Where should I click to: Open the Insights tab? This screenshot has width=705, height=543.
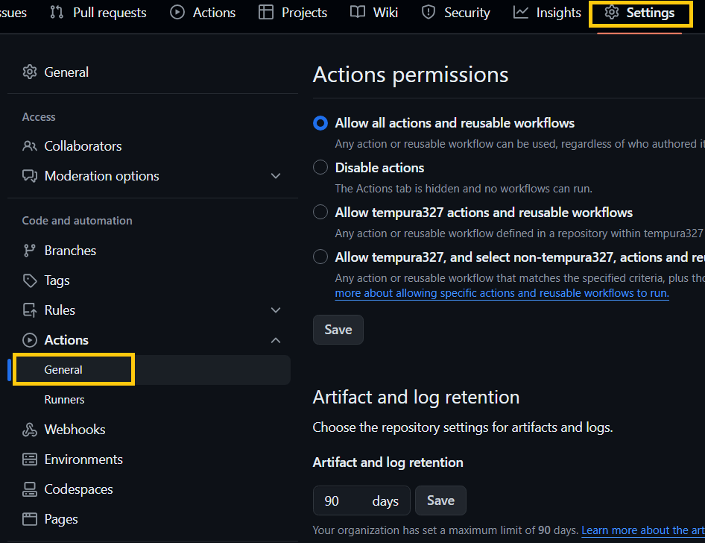pyautogui.click(x=547, y=13)
